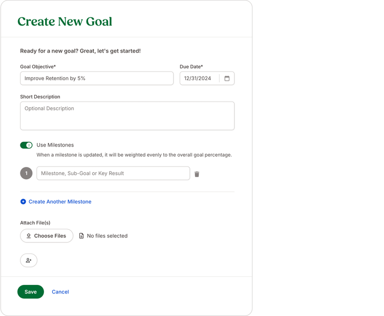Cancel goal creation
The width and height of the screenshot is (384, 316).
60,292
